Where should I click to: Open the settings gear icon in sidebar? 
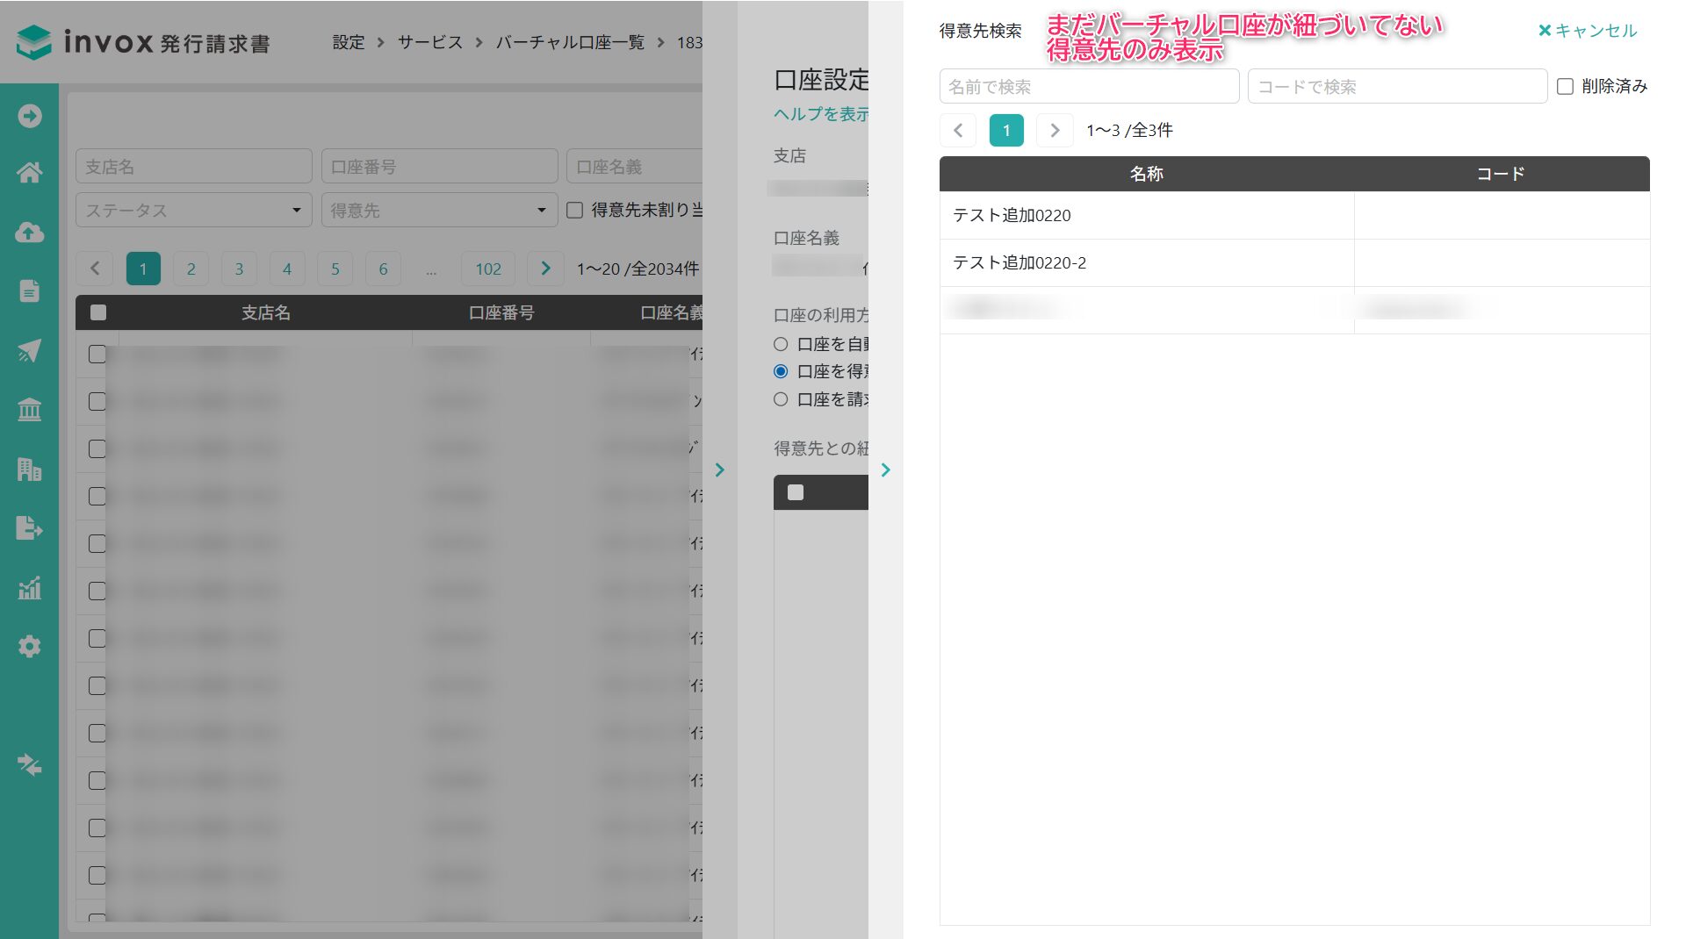pyautogui.click(x=29, y=647)
